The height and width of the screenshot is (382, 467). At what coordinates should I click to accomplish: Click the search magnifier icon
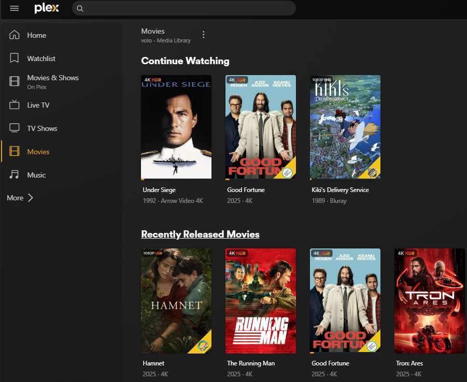coord(80,8)
